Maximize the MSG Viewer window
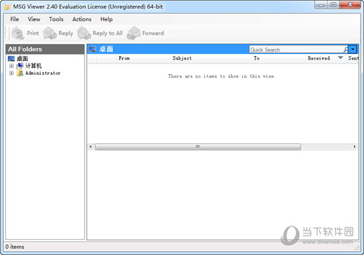Viewport: 364px width, 255px height. pos(334,5)
